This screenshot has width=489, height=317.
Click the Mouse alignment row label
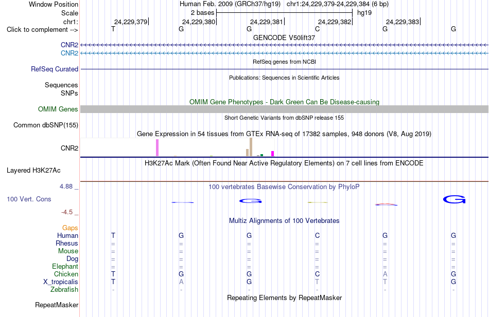tap(68, 251)
